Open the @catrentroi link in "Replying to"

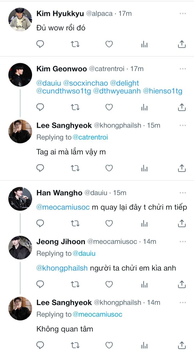90,137
